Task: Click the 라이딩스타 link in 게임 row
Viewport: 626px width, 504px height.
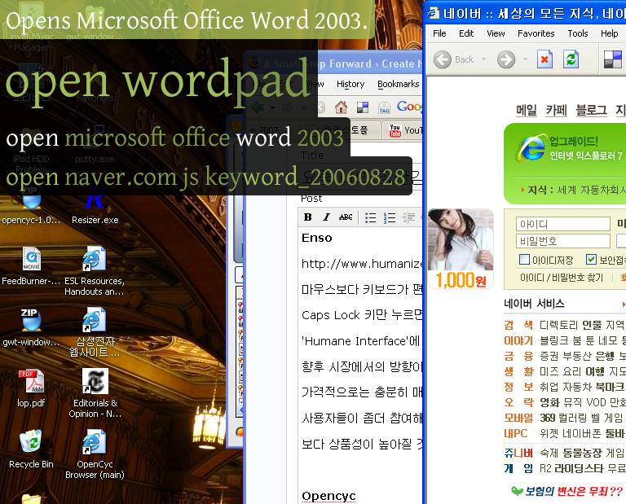Action: (x=579, y=468)
